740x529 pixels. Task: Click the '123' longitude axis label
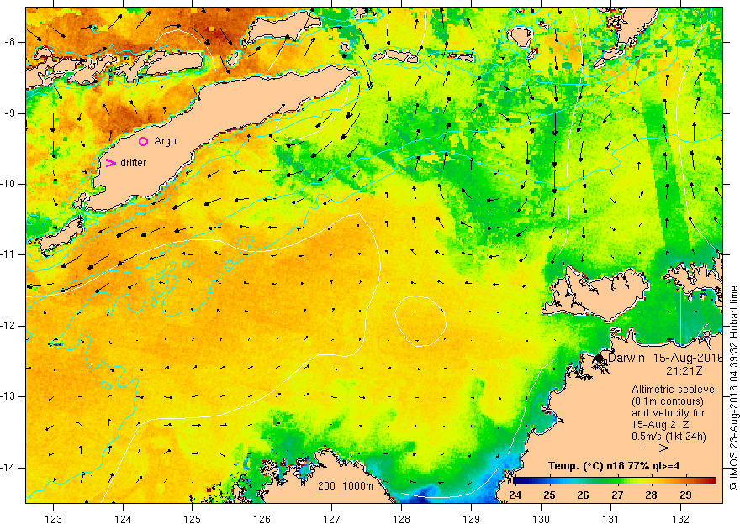point(53,519)
